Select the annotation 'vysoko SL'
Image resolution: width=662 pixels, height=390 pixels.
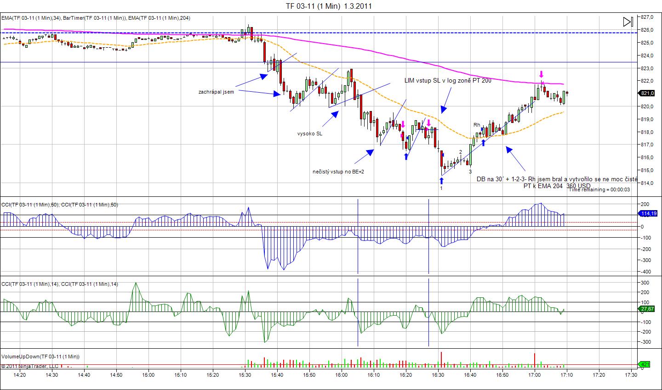[310, 134]
